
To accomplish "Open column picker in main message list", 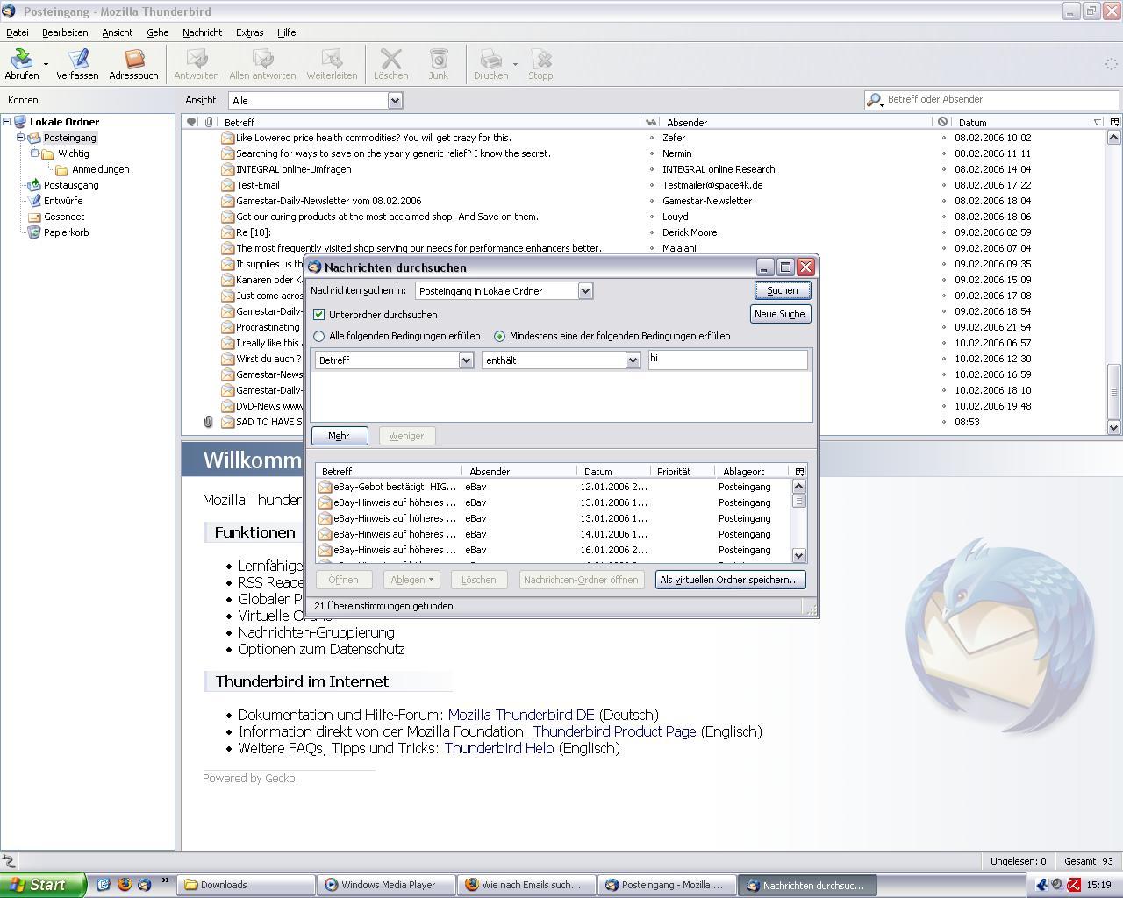I will 1114,122.
